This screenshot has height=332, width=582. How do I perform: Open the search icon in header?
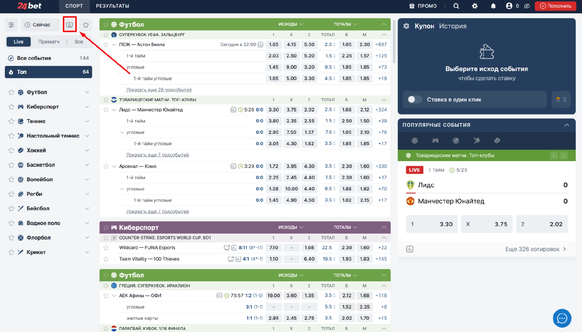456,6
